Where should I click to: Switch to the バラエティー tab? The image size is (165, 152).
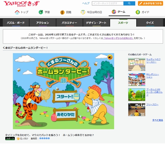tap(69, 23)
